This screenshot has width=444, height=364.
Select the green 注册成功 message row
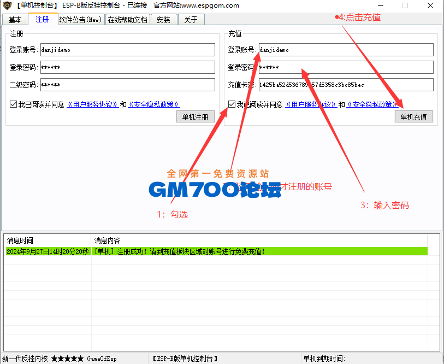[216, 251]
